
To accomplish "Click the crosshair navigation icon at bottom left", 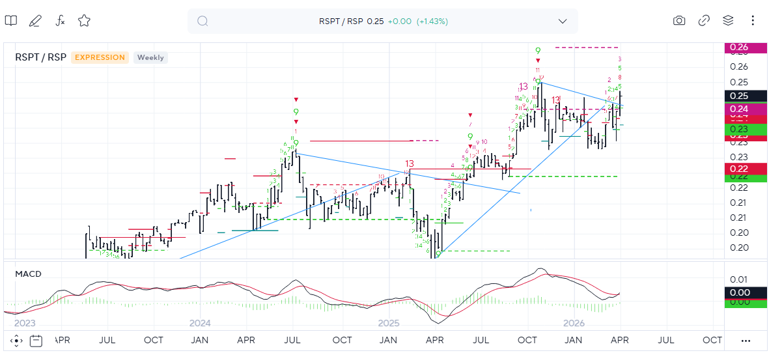I will [17, 341].
